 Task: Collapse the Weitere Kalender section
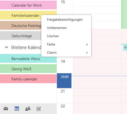point(6,47)
